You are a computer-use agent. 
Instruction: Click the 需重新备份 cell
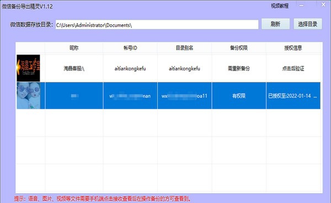pyautogui.click(x=239, y=68)
